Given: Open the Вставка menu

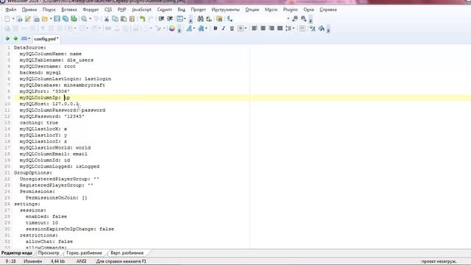Looking at the screenshot, I should pyautogui.click(x=69, y=10).
